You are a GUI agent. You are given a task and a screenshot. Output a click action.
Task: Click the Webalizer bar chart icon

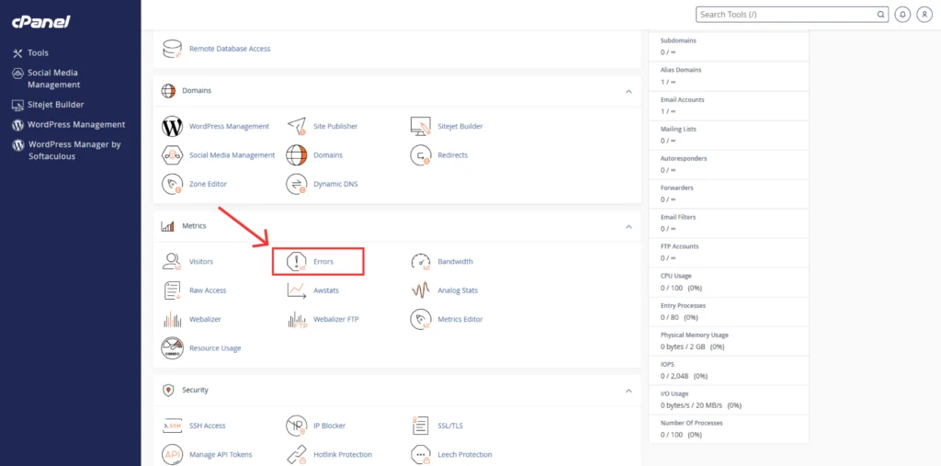[172, 320]
